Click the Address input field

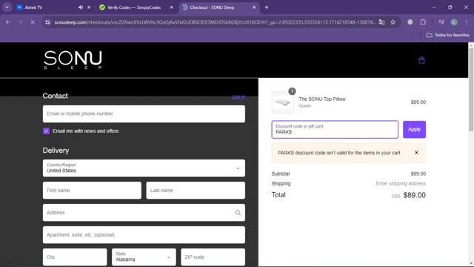pyautogui.click(x=144, y=213)
